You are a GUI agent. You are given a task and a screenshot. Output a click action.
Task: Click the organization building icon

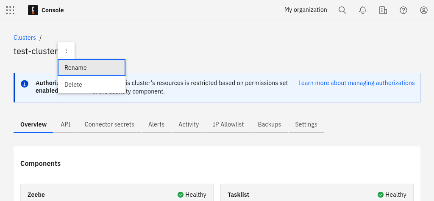pos(383,10)
